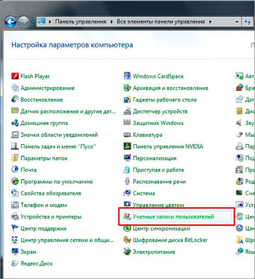Open Диспетчер устройств link
255x279 pixels.
[160, 111]
